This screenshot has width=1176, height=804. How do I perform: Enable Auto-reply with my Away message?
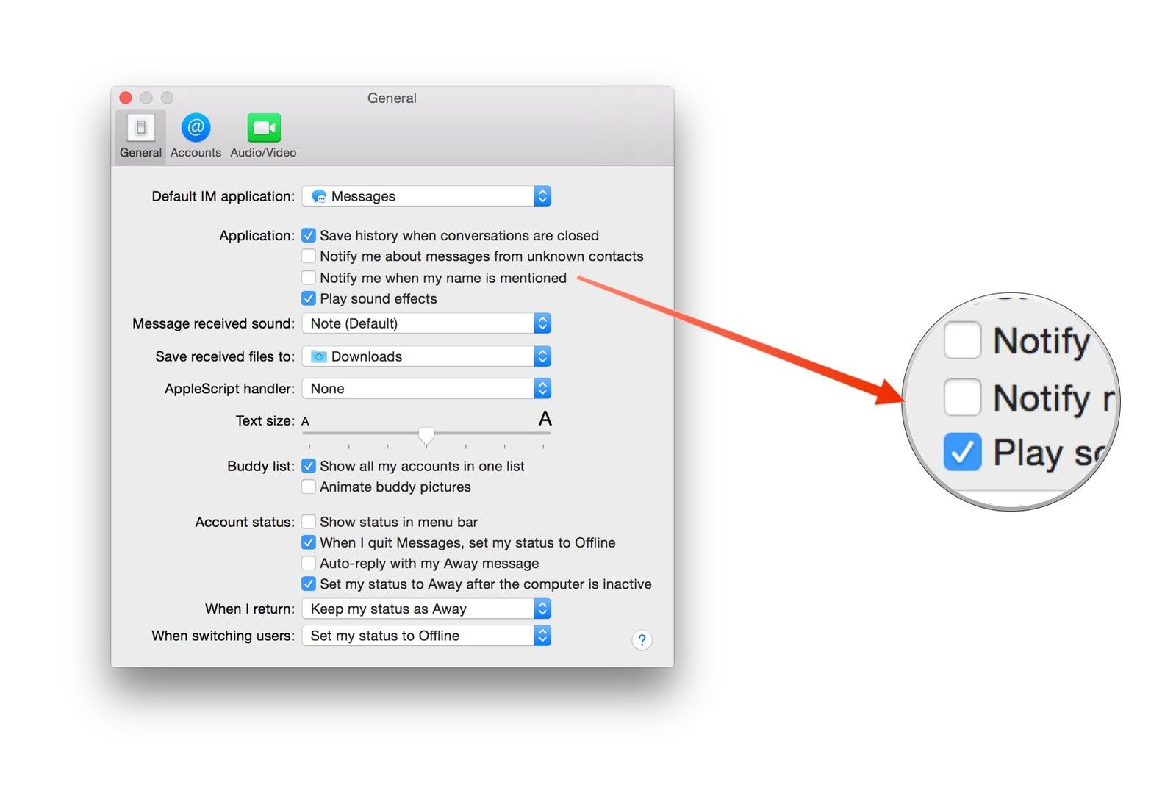309,564
